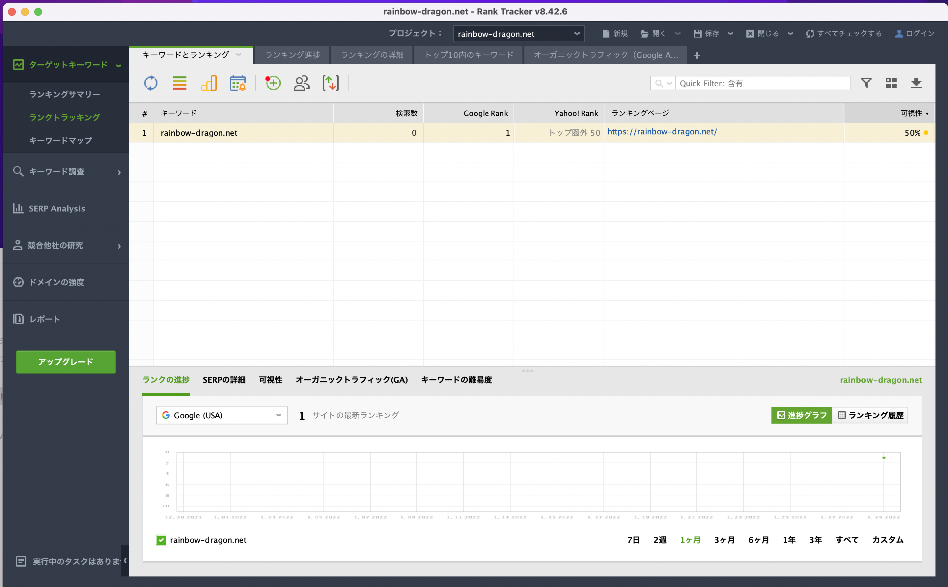Select the 3年 time range
The width and height of the screenshot is (948, 587).
[x=816, y=540]
